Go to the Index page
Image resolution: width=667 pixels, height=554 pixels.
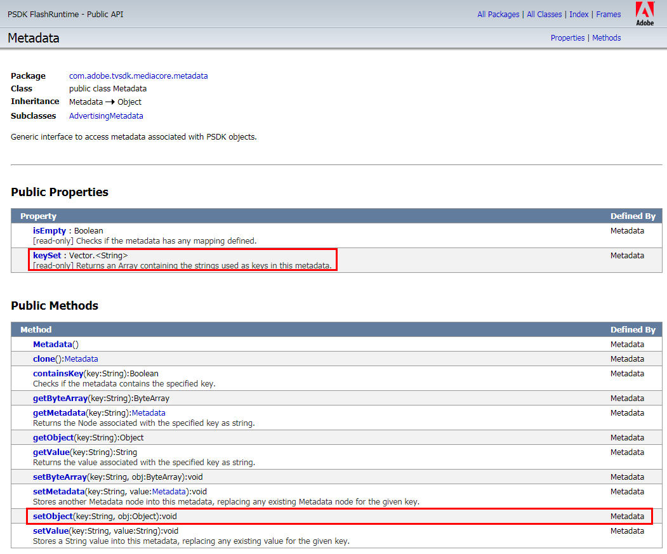pos(579,15)
